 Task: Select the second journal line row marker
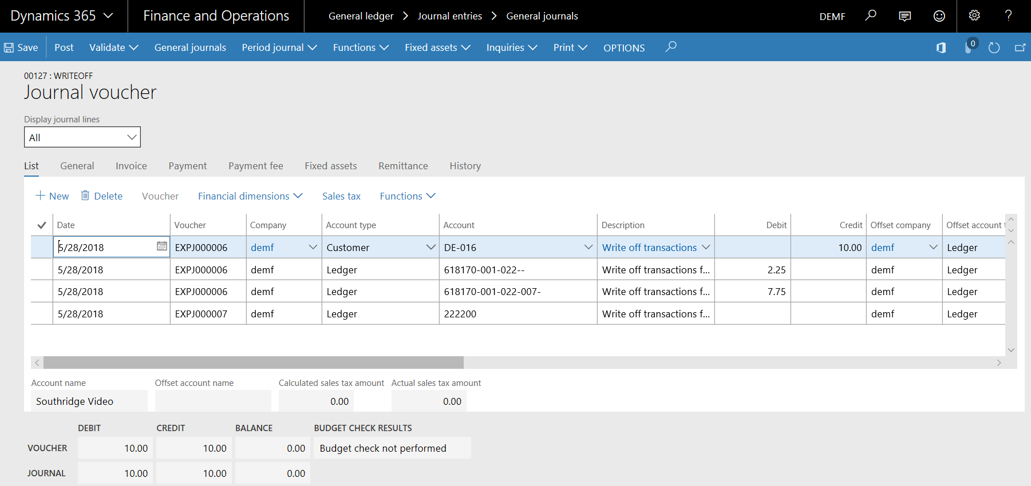click(x=41, y=269)
